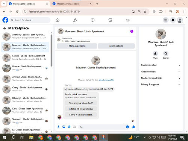
Task: Open the Windows Start button
Action: tap(5, 137)
